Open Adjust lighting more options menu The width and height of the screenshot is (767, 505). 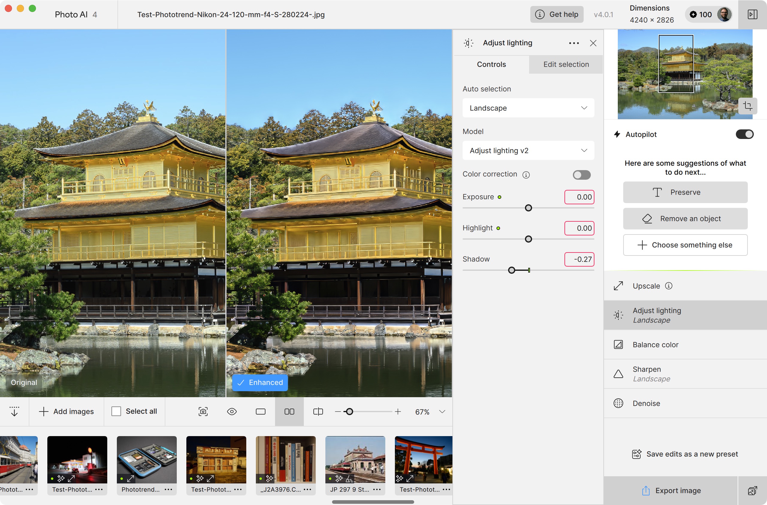pyautogui.click(x=574, y=43)
